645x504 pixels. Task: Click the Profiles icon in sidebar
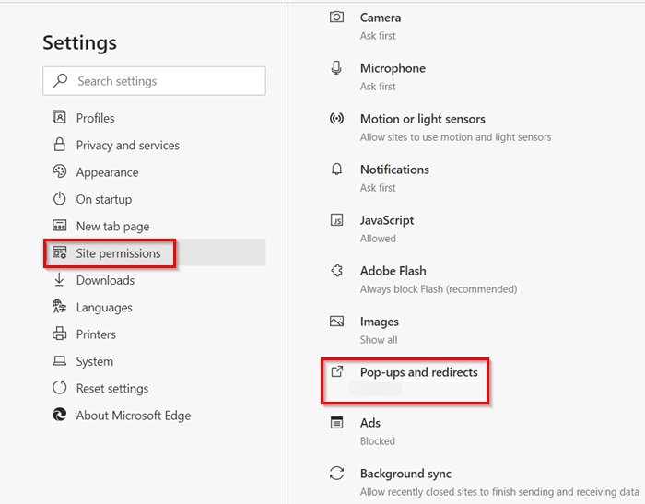click(60, 118)
